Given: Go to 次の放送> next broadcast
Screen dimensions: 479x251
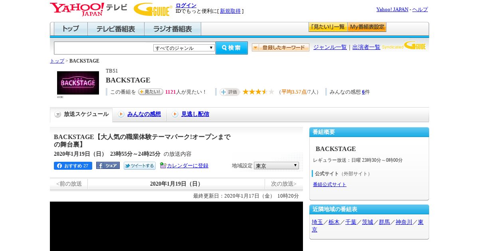Looking at the screenshot, I should coord(284,184).
